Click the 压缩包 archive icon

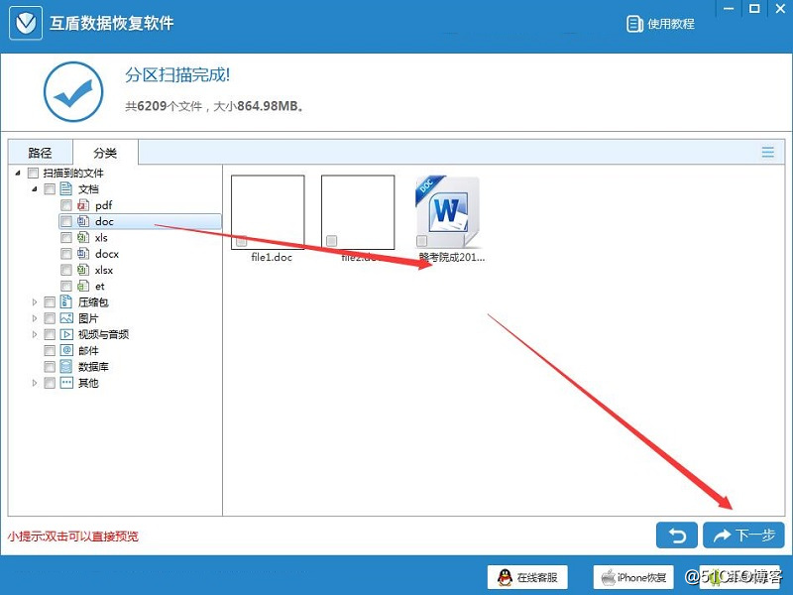coord(66,301)
